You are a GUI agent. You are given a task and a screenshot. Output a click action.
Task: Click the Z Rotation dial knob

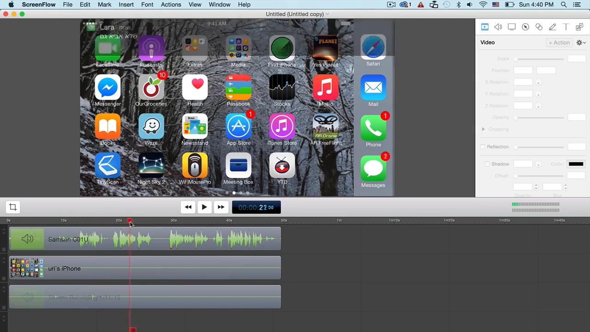(538, 106)
